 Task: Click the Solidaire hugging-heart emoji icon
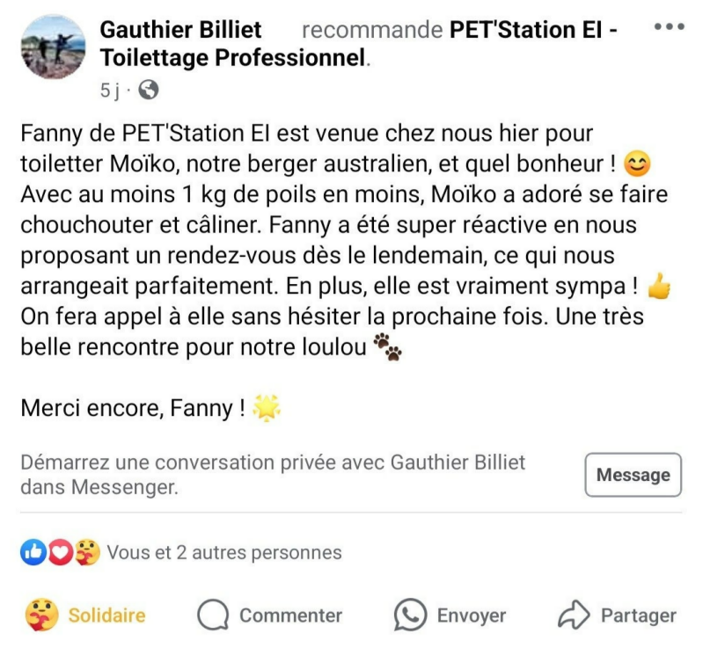[42, 615]
